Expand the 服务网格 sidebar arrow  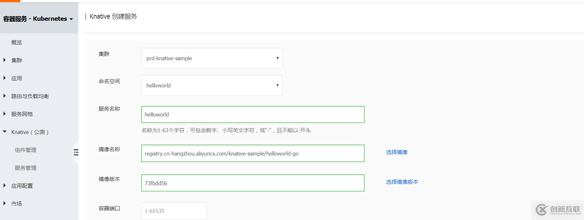point(4,114)
